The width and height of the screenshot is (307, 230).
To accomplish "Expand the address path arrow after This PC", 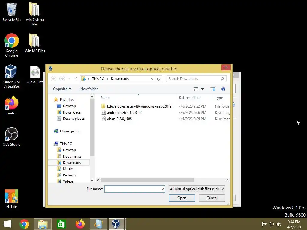I will click(108, 79).
